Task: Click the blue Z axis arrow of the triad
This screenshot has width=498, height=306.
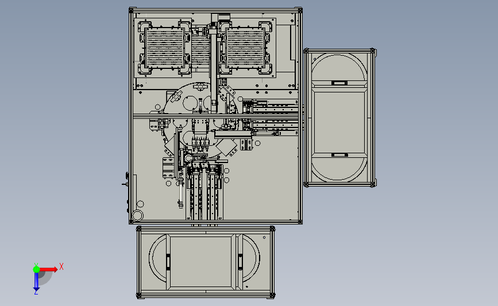Action: tap(36, 282)
